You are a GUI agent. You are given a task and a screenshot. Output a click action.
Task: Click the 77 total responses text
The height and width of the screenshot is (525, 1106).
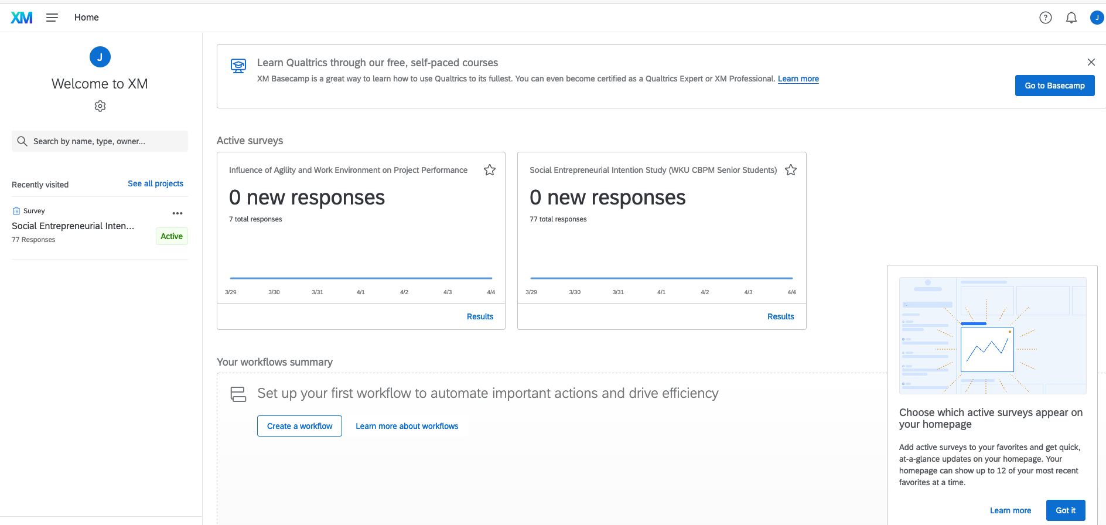[x=558, y=219]
